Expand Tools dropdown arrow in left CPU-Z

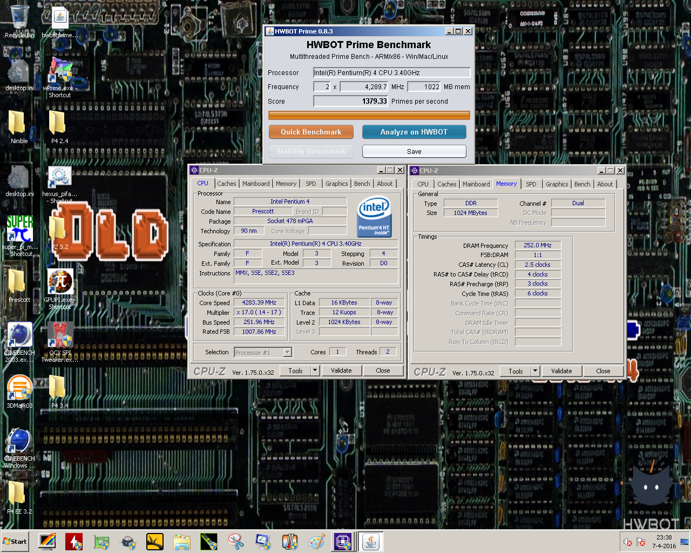point(315,370)
